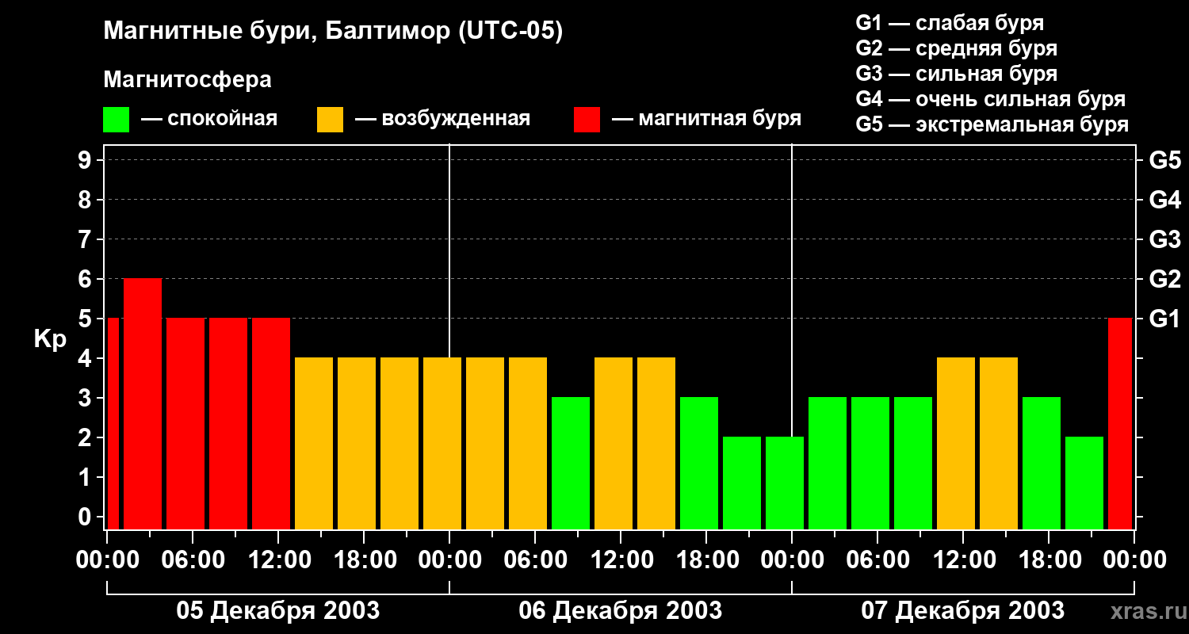Click the G2 tick label on right axis

(1164, 279)
